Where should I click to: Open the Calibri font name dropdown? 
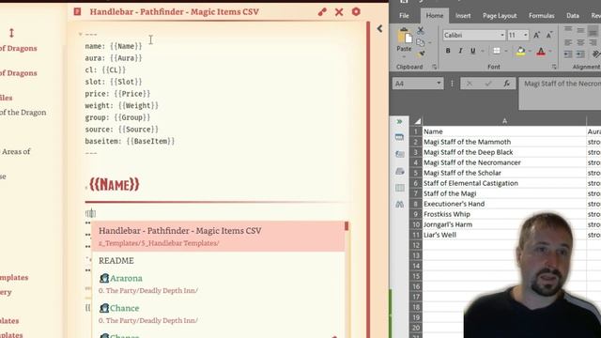(502, 36)
